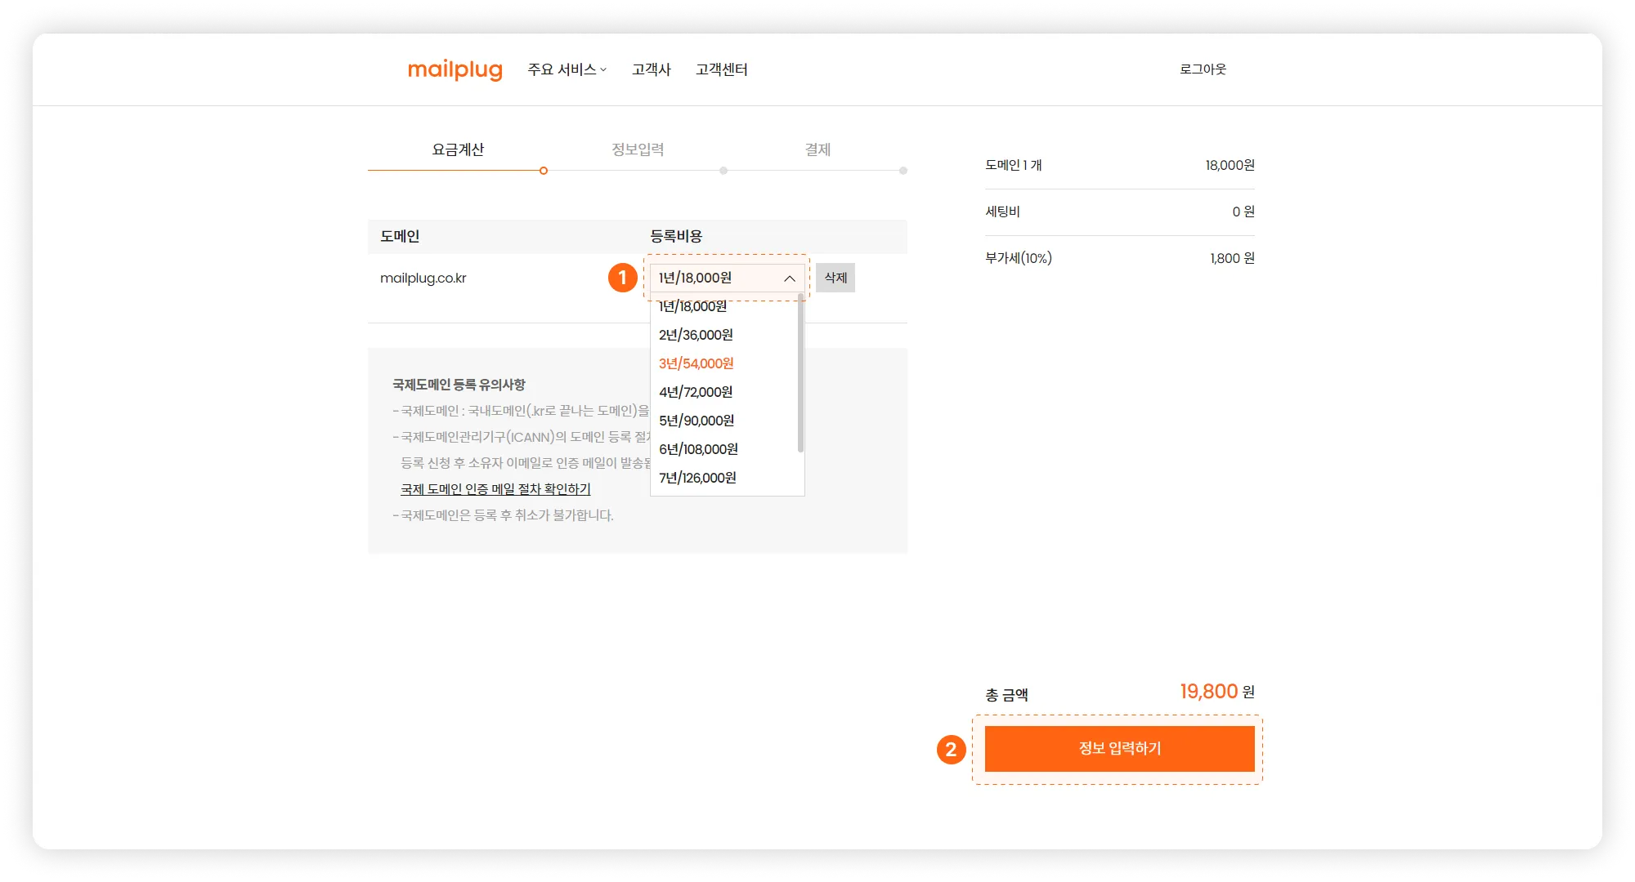The width and height of the screenshot is (1635, 882).
Task: Click the 정보입력 step tab
Action: click(638, 149)
